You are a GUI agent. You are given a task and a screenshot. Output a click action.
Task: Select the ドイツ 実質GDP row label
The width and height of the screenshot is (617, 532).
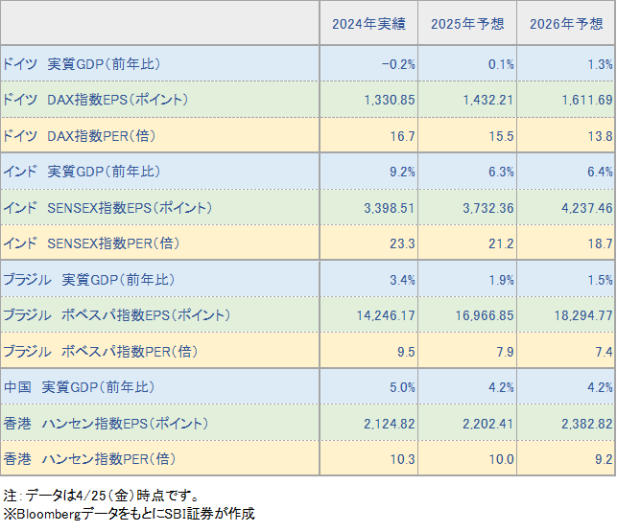(x=82, y=64)
